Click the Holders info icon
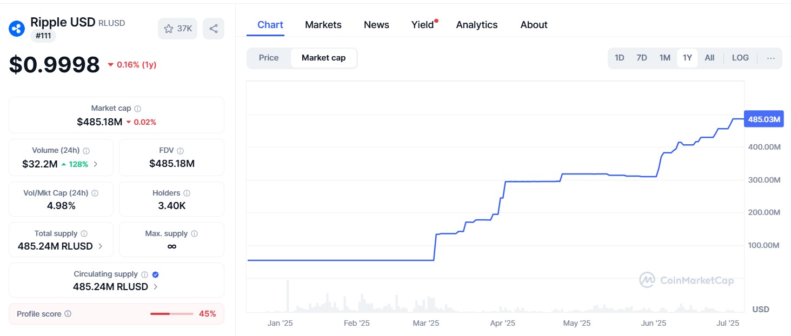 187,193
